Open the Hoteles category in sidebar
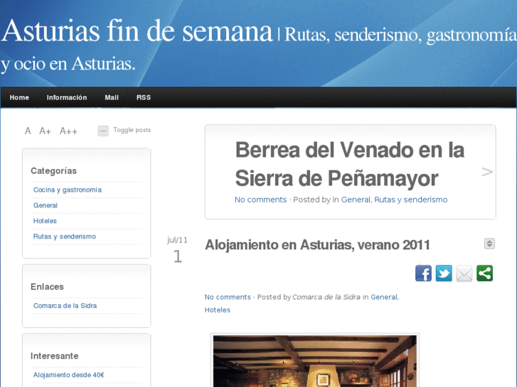This screenshot has height=387, width=517. (x=45, y=221)
